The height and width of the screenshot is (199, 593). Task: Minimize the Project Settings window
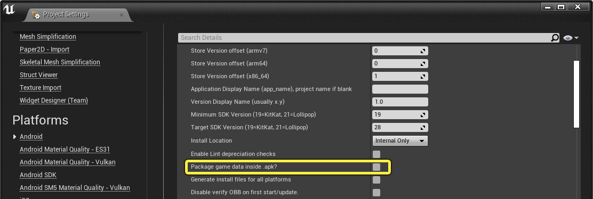(x=548, y=7)
